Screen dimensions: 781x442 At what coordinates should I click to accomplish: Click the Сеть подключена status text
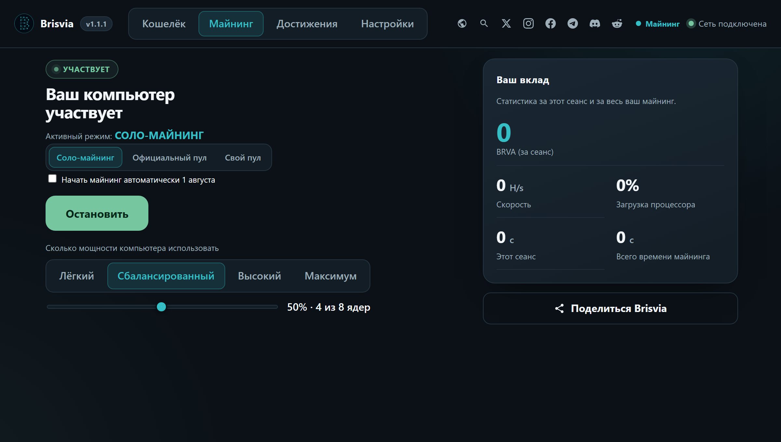point(733,24)
